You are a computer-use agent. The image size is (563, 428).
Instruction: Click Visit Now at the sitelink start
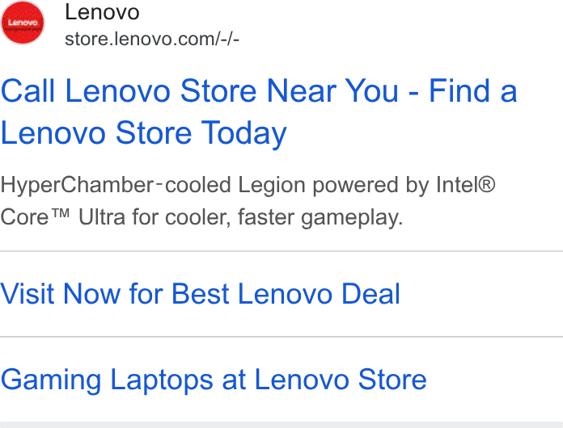61,294
